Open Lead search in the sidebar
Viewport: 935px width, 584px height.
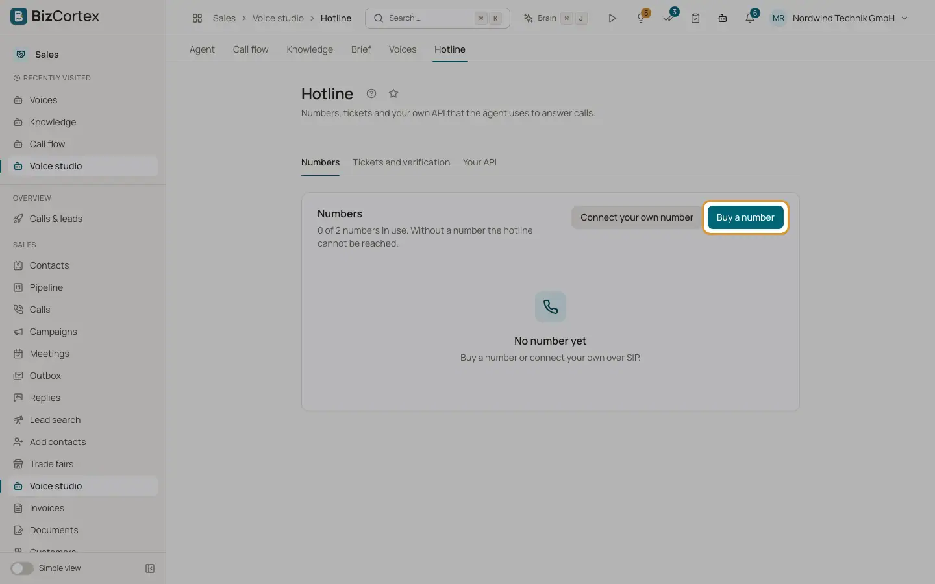83,420
